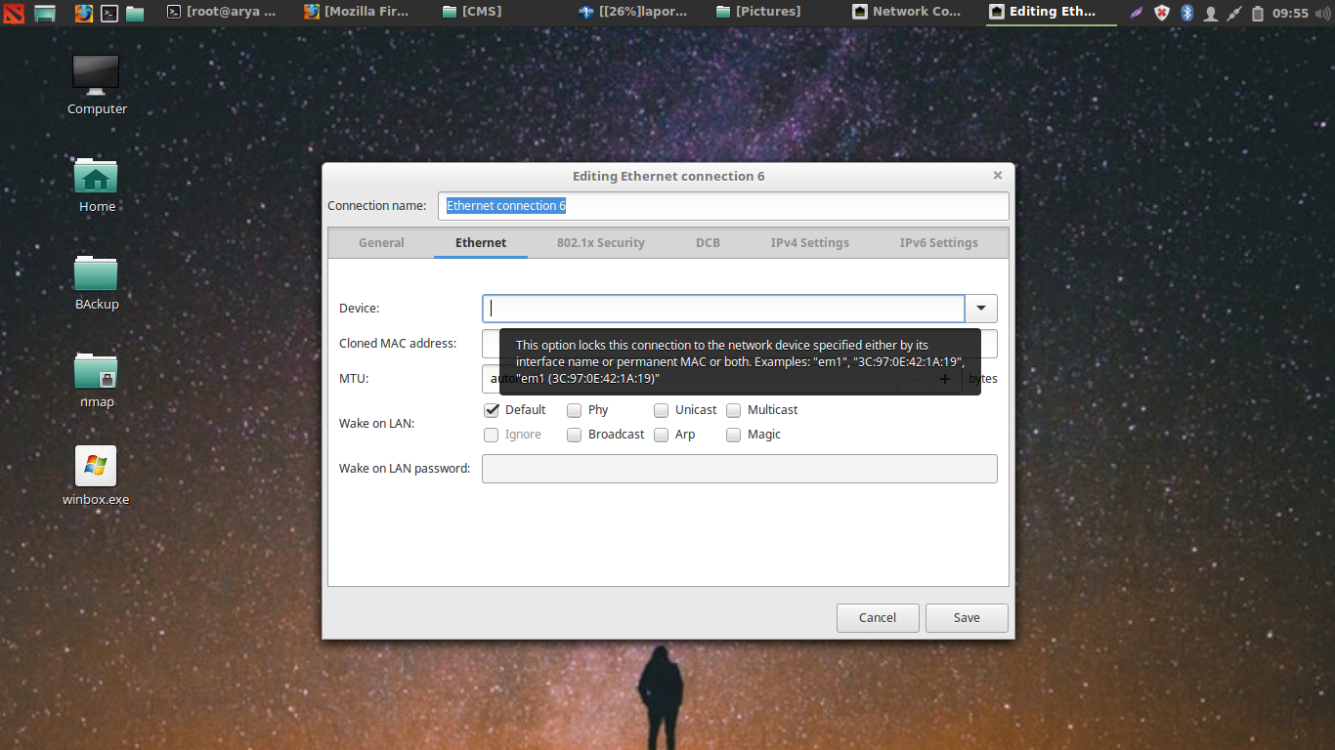This screenshot has width=1335, height=750.
Task: Open the terminal from the taskbar
Action: tap(108, 13)
